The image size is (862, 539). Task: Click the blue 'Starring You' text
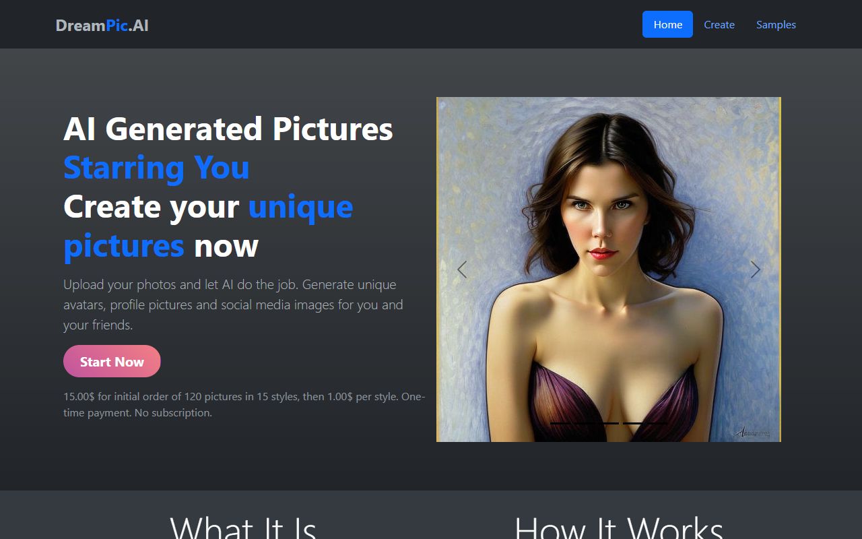[156, 168]
